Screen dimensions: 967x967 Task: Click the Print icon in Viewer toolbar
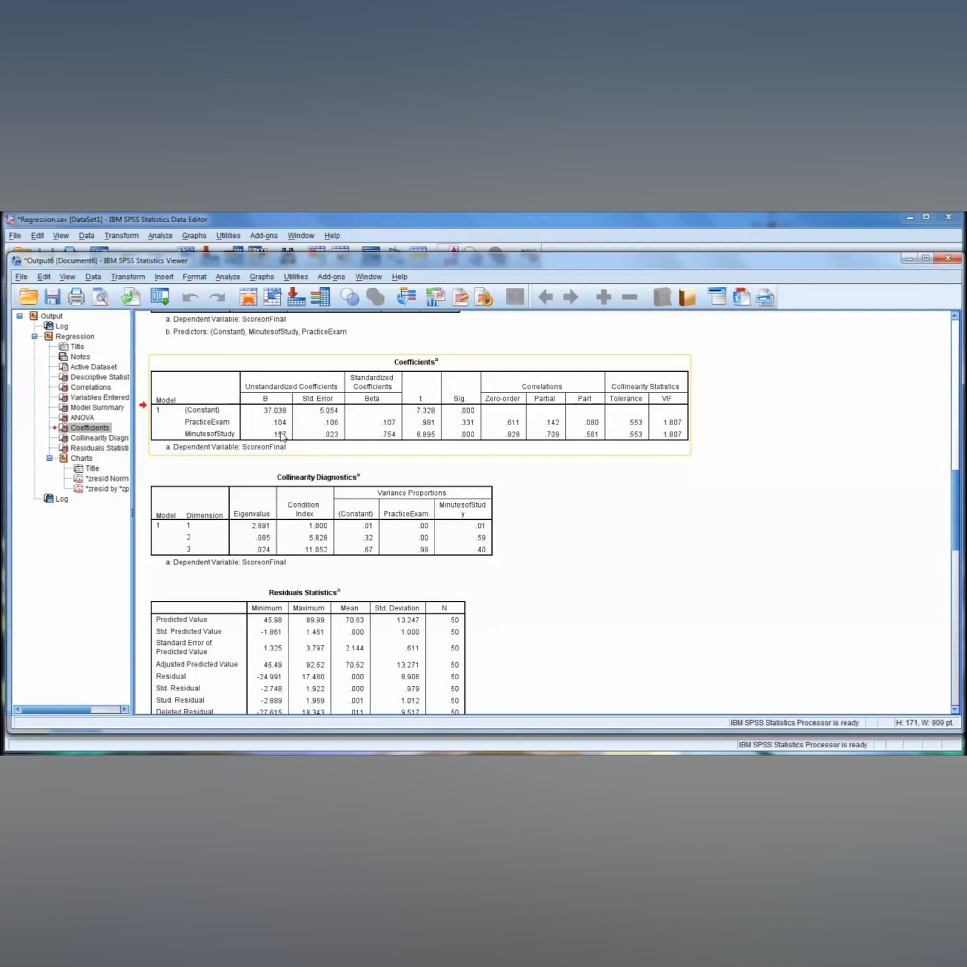click(x=76, y=297)
